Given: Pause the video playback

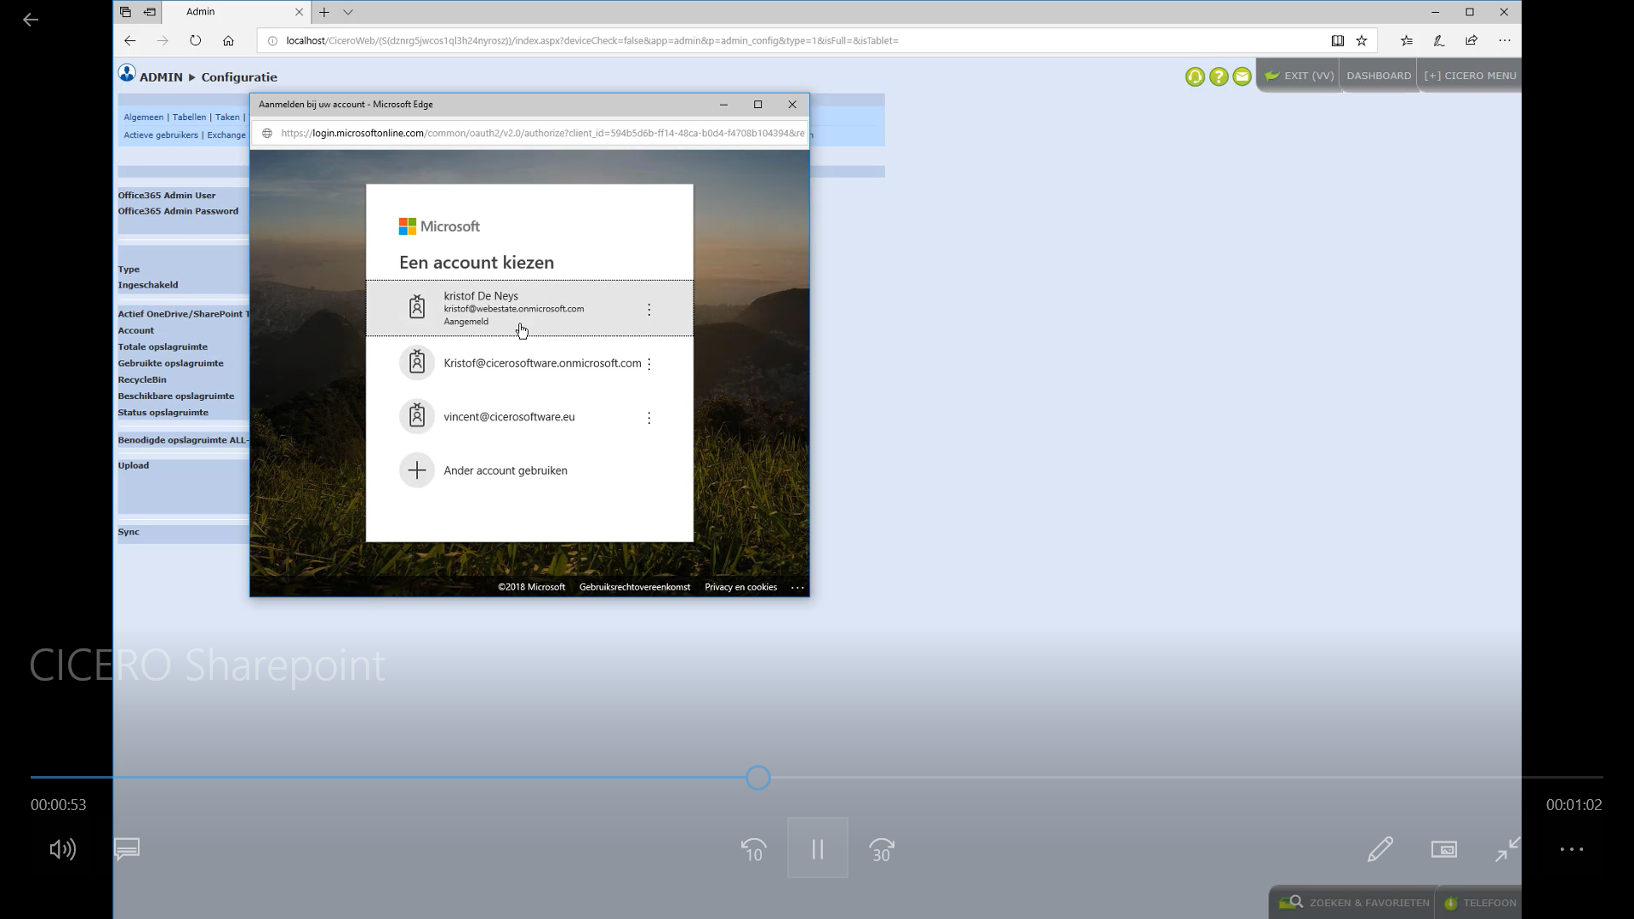Looking at the screenshot, I should (x=817, y=848).
